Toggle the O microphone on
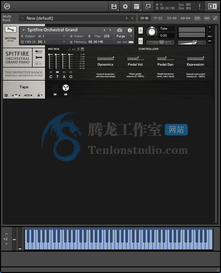Screen dimensions: 221x273 71,77
